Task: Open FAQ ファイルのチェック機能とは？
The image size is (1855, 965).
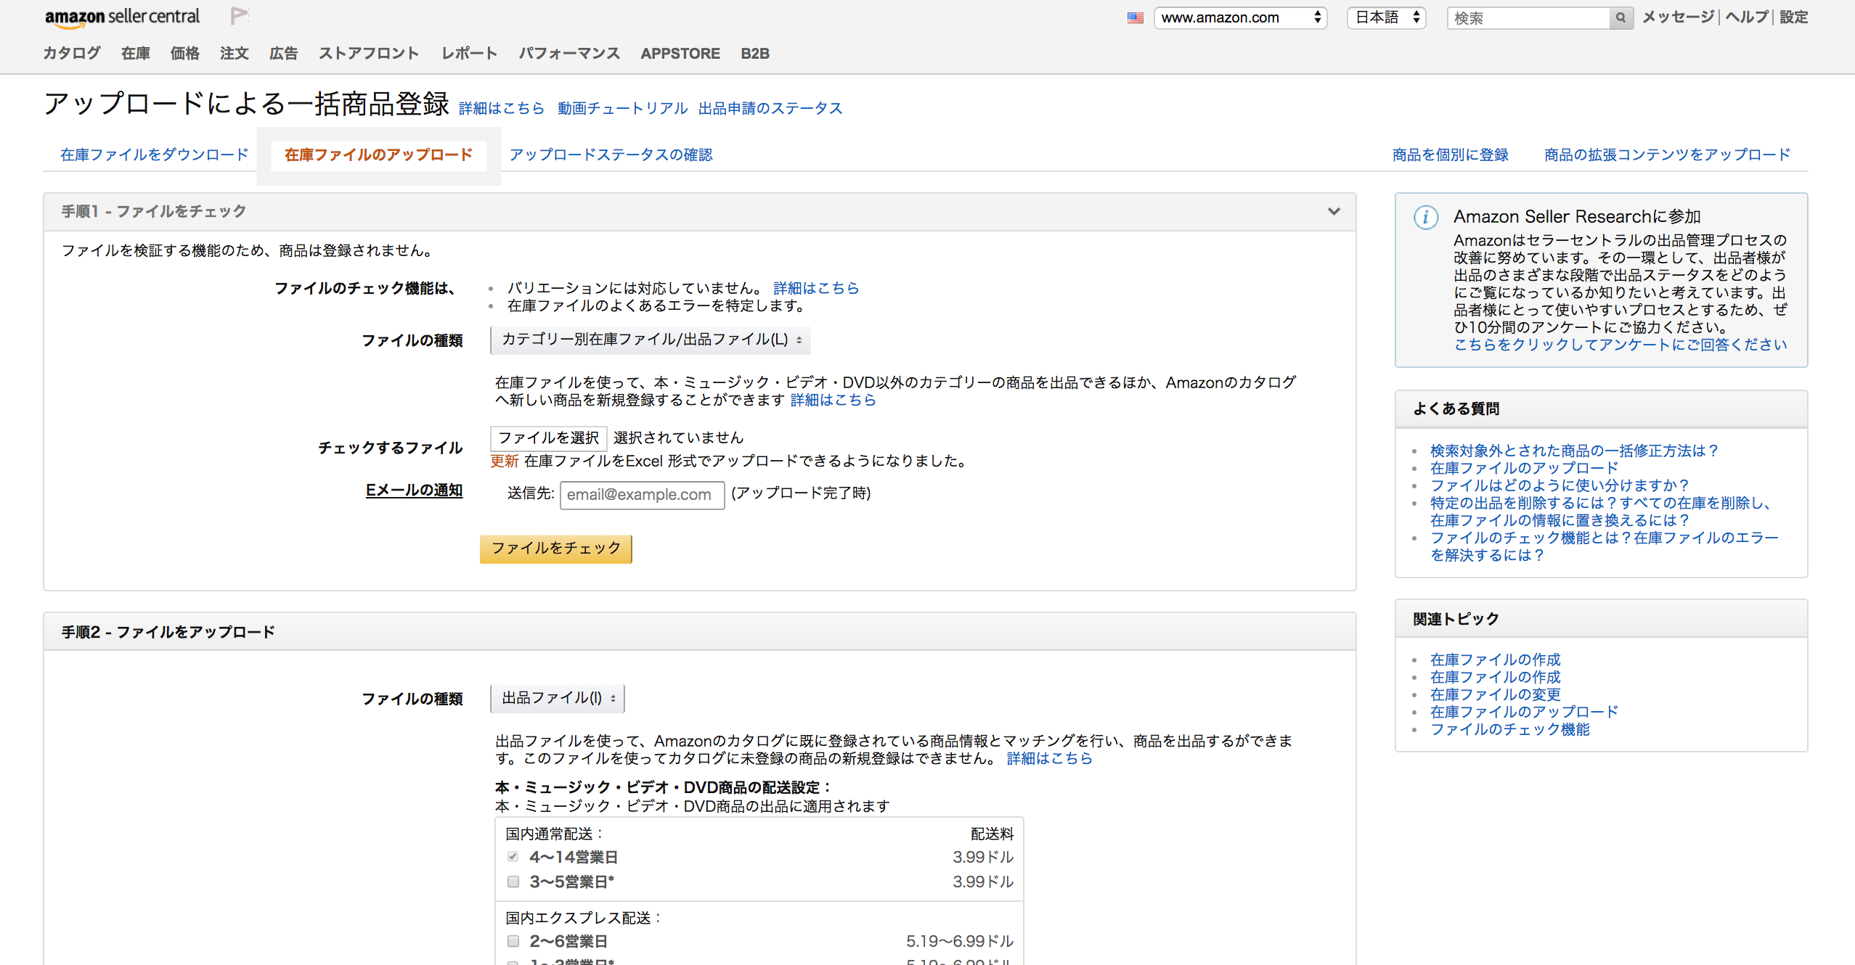Action: [x=1605, y=546]
